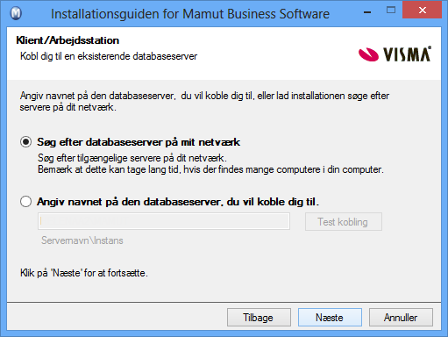Select the 'Angiv navnet på den databaseserver' radio button
Image resolution: width=448 pixels, height=337 pixels.
point(25,202)
